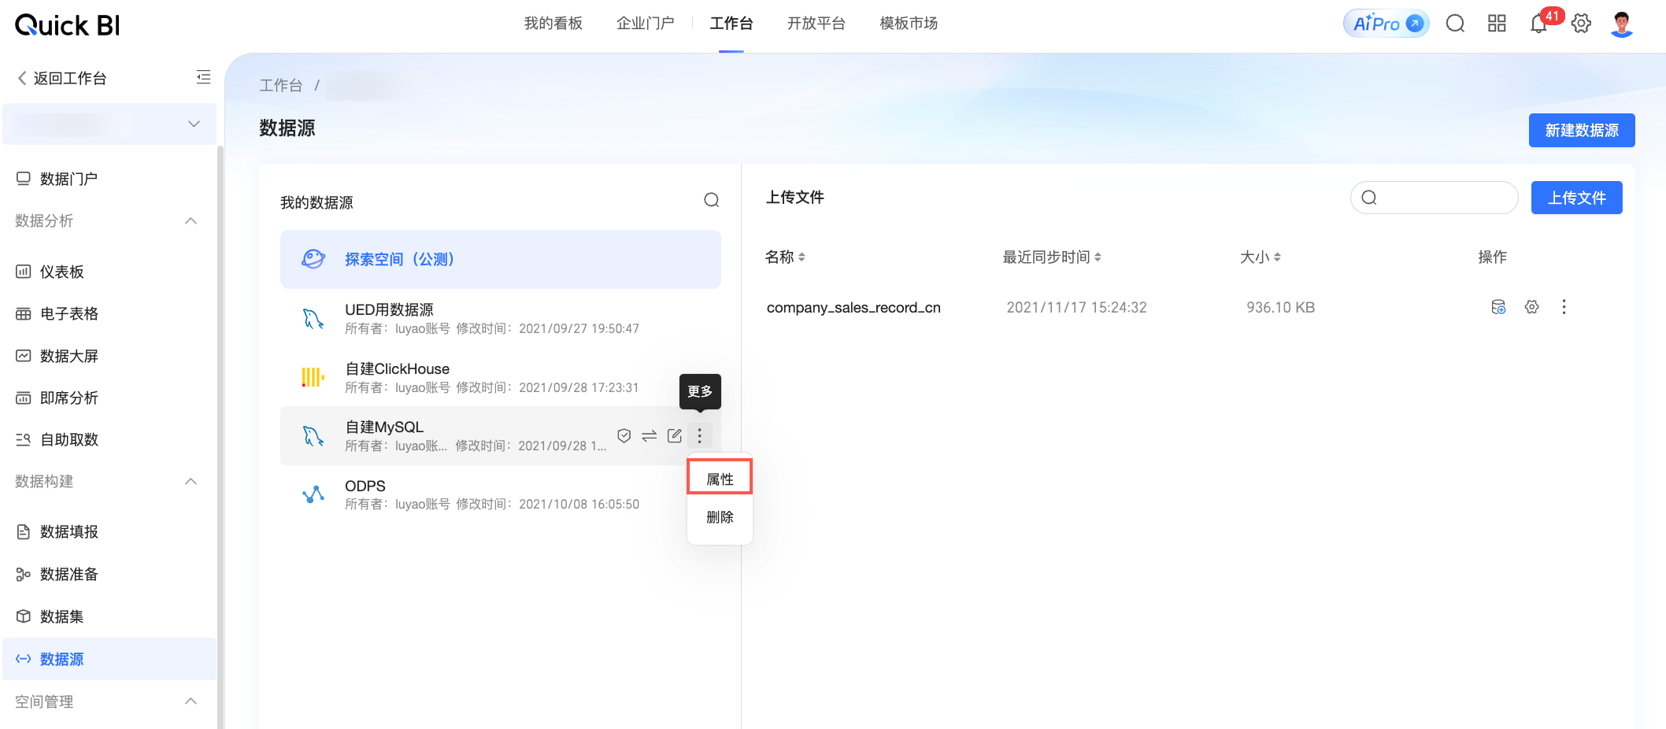Switch to 开放平台 tab
This screenshot has width=1666, height=729.
[x=816, y=24]
